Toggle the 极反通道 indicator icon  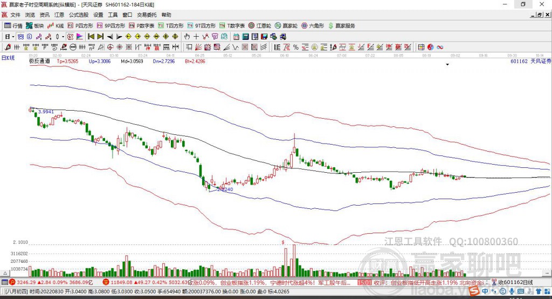pos(71,37)
